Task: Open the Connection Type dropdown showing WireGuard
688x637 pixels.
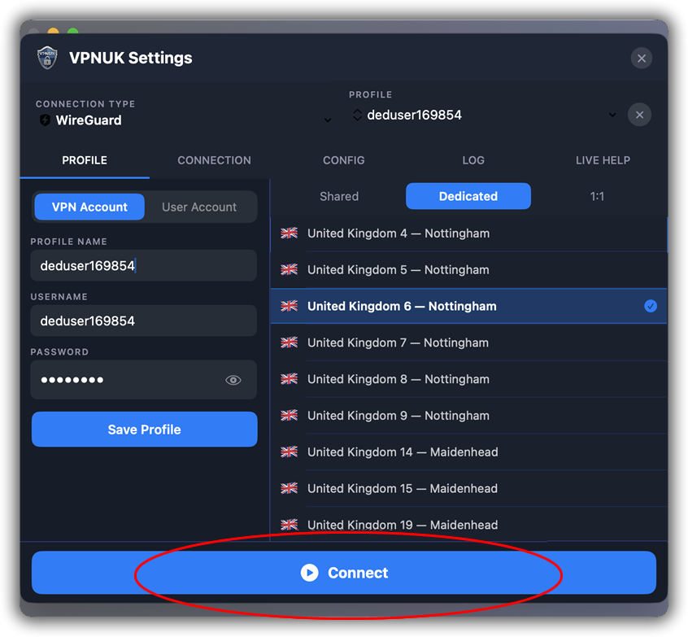Action: tap(184, 120)
